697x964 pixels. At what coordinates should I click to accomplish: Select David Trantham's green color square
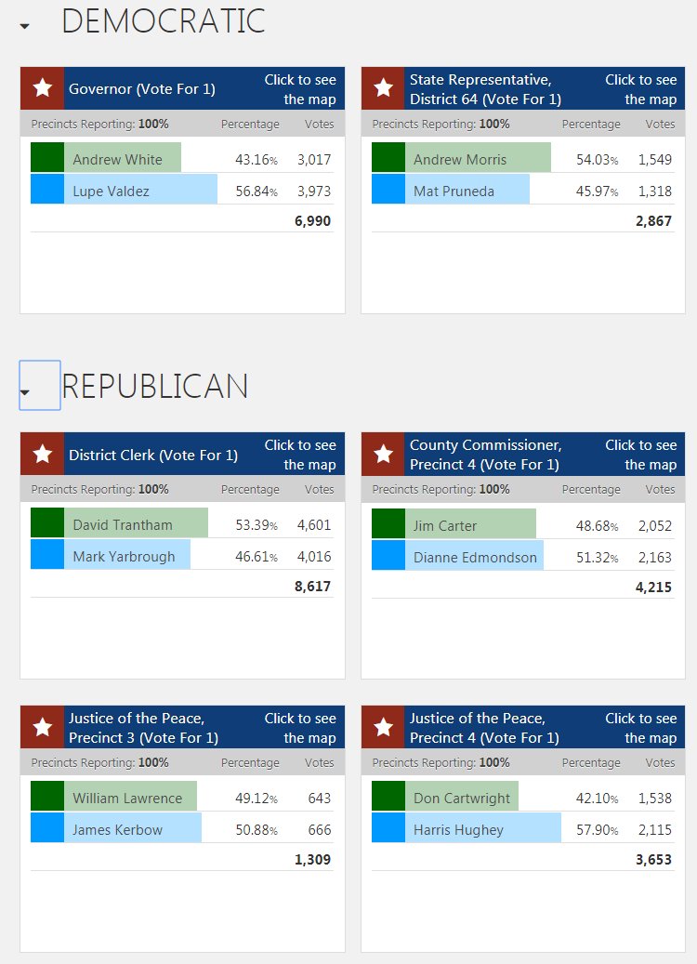tap(47, 522)
